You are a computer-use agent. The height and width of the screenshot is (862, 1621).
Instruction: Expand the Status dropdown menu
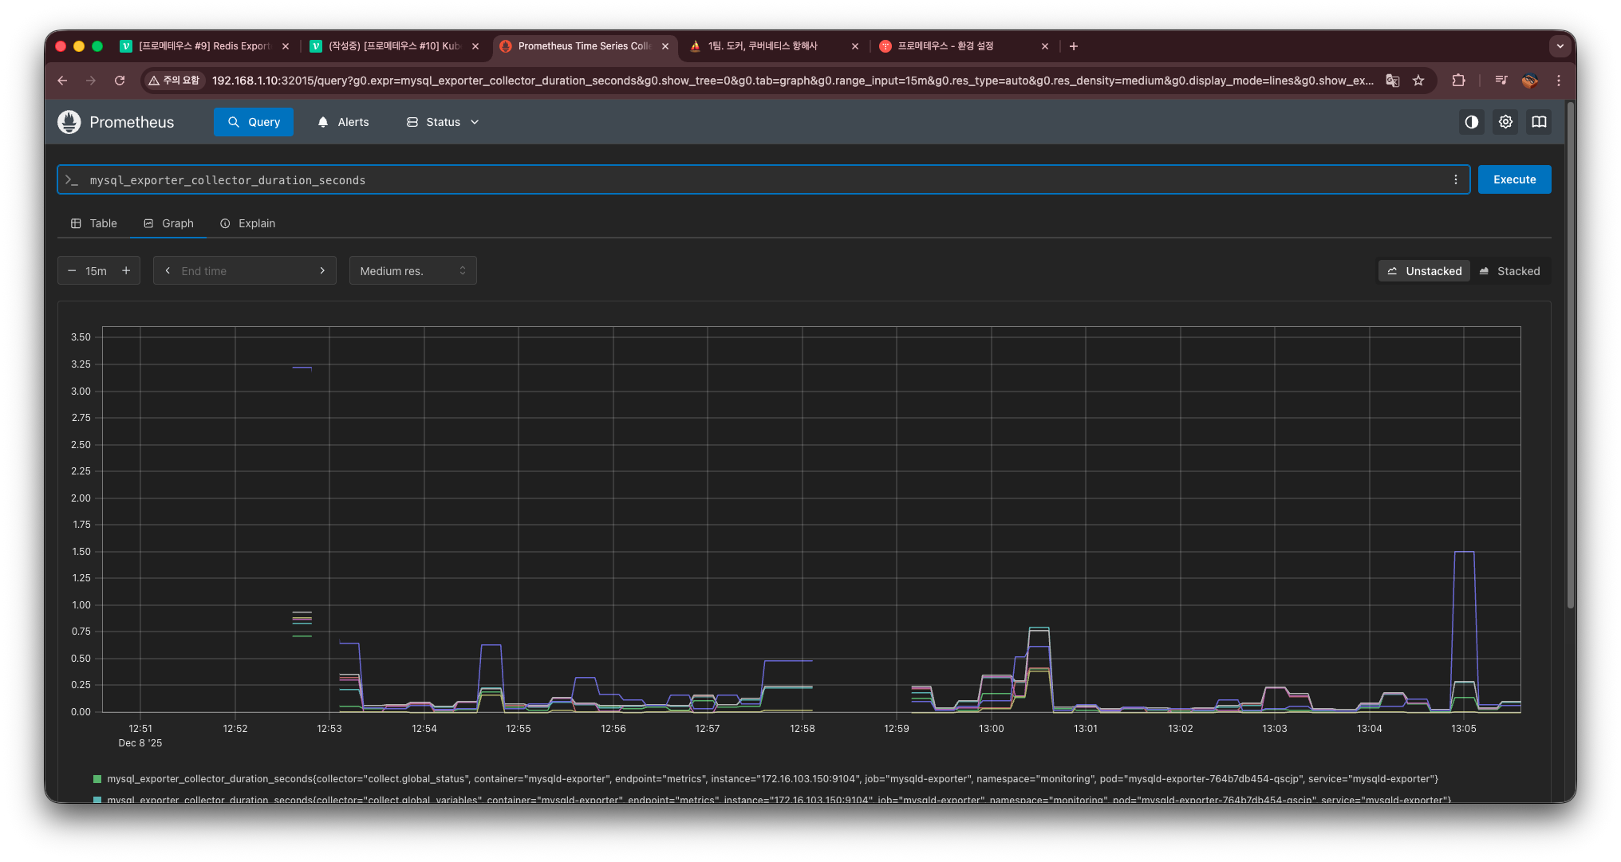[443, 122]
